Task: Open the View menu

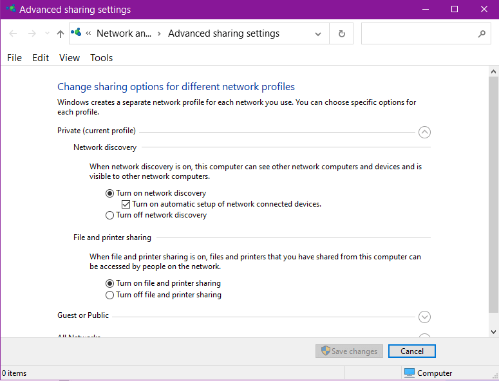Action: [70, 58]
